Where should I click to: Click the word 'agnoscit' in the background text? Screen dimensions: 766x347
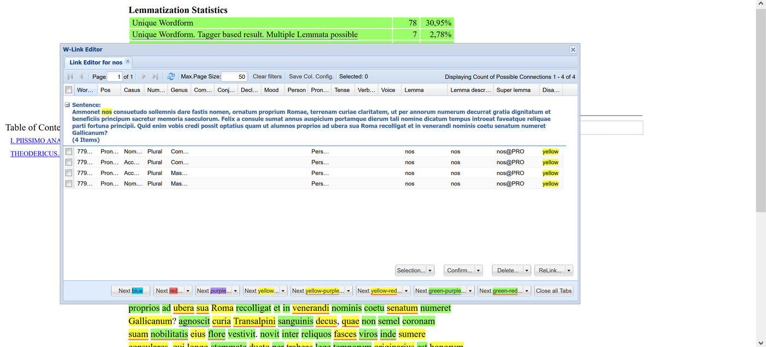click(x=194, y=321)
